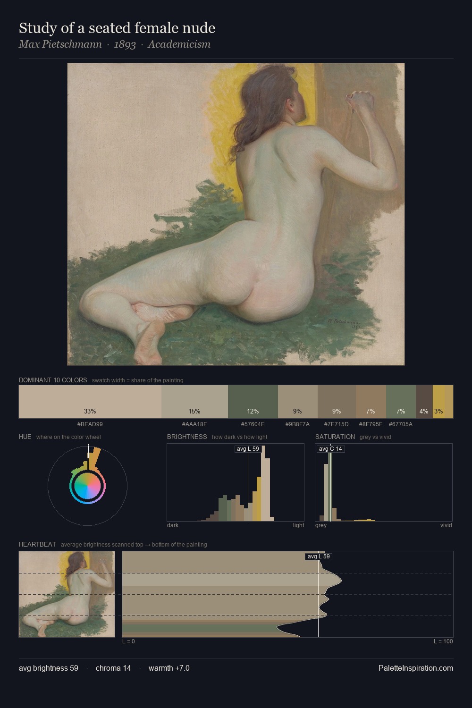The width and height of the screenshot is (472, 708).
Task: Click the 'grey' axis label
Action: coord(321,525)
